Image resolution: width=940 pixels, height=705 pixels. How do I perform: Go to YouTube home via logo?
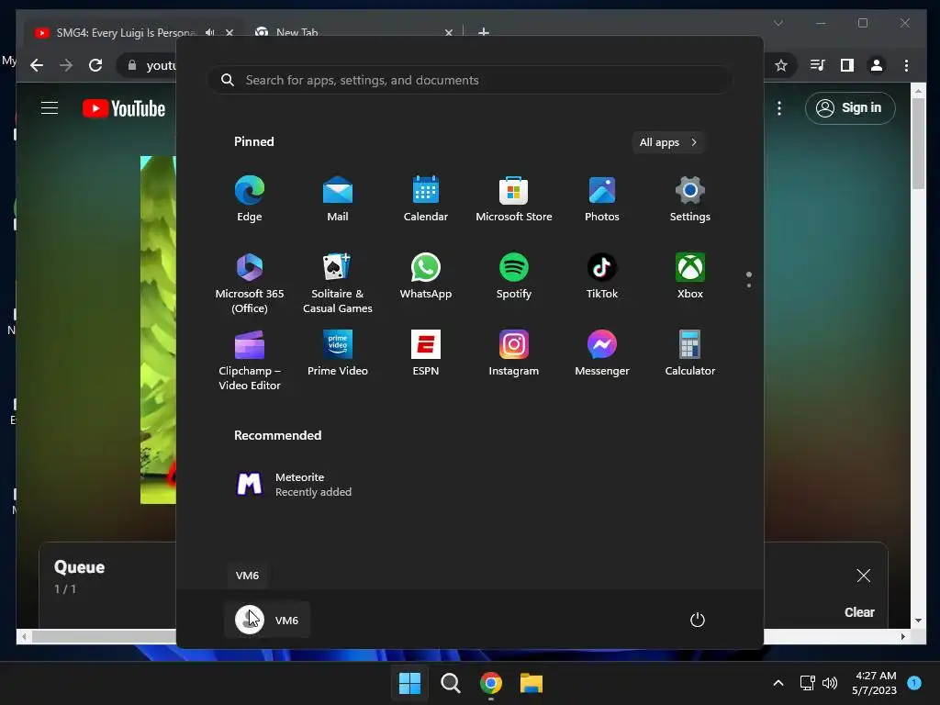pos(124,108)
